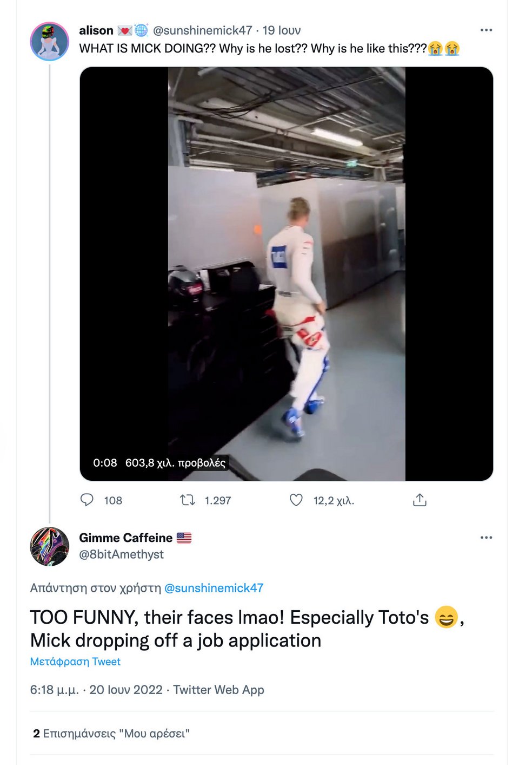519x765 pixels.
Task: Open the @8bitAmethyst handle
Action: (121, 554)
